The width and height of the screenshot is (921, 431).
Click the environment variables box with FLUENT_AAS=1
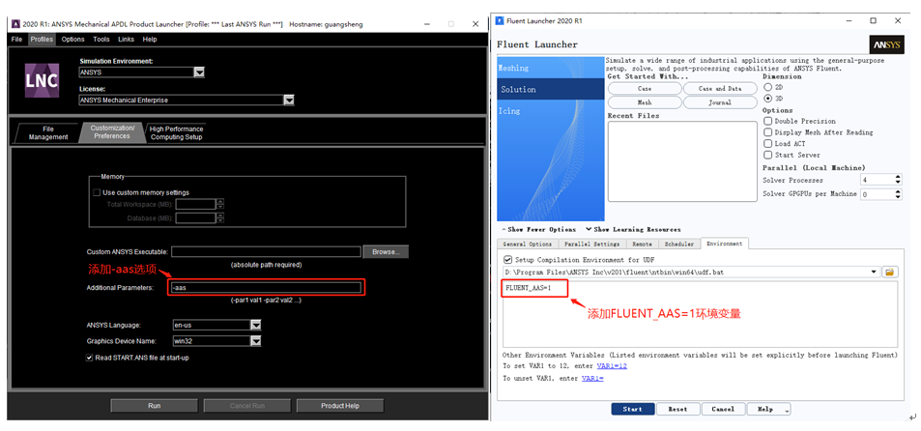click(700, 314)
